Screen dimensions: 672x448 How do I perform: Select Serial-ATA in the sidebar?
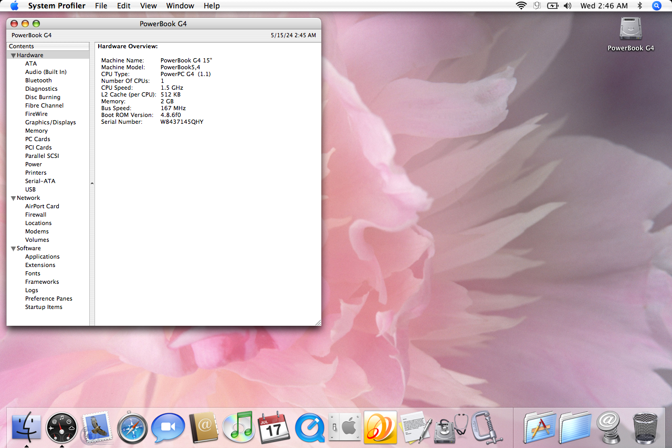pyautogui.click(x=40, y=181)
